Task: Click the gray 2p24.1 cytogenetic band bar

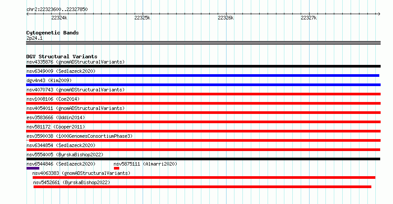Action: click(203, 43)
